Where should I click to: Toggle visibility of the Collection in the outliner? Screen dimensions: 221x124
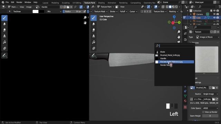[x=214, y=11]
